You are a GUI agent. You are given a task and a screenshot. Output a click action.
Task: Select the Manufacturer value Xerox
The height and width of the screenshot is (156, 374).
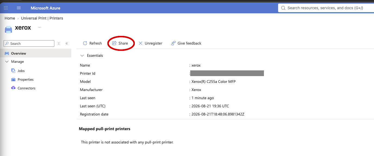[196, 90]
